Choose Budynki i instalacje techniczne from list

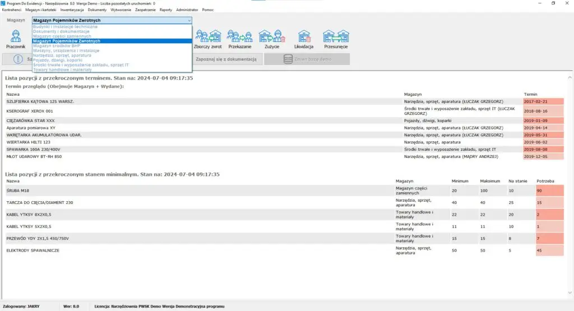click(x=65, y=27)
